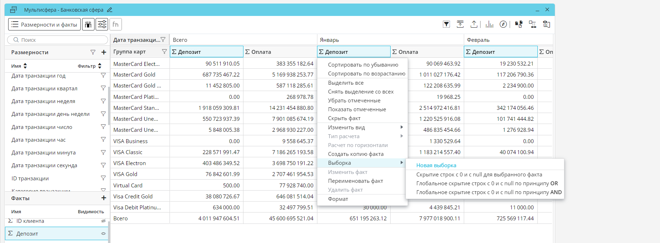Open the bar chart visualization icon

click(x=489, y=24)
